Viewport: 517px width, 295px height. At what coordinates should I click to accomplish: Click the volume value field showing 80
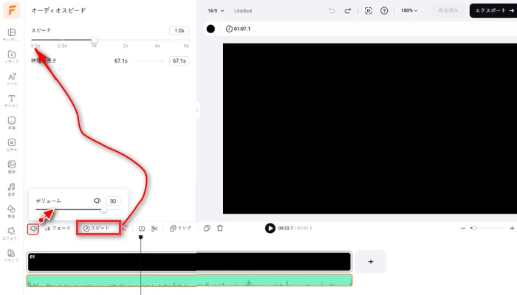click(113, 201)
